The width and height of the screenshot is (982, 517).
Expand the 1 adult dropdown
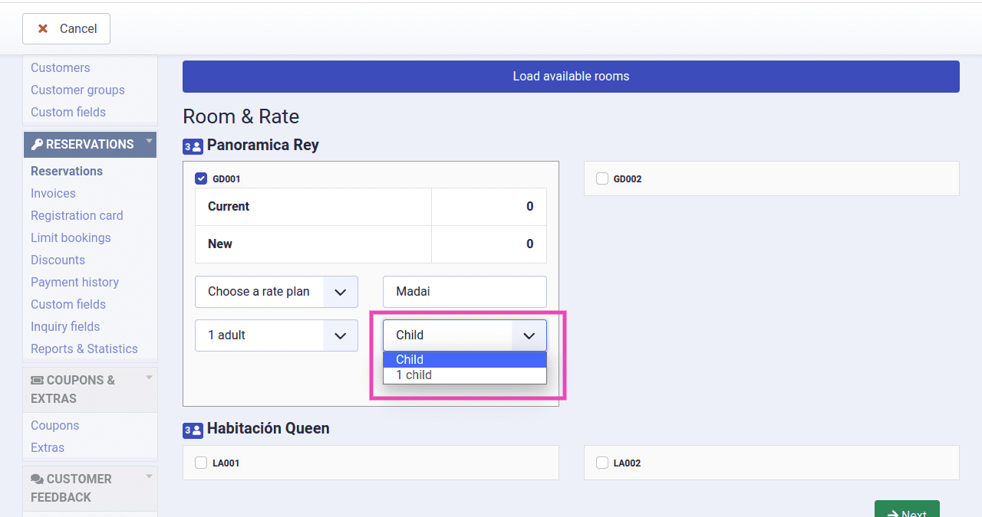tap(276, 335)
